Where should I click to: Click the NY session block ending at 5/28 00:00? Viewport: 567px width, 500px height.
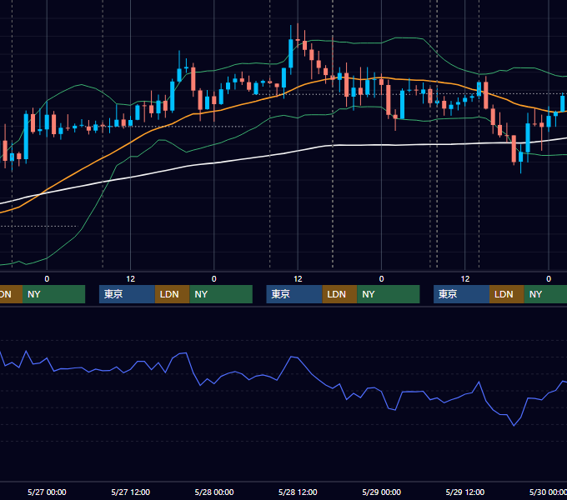(x=221, y=294)
